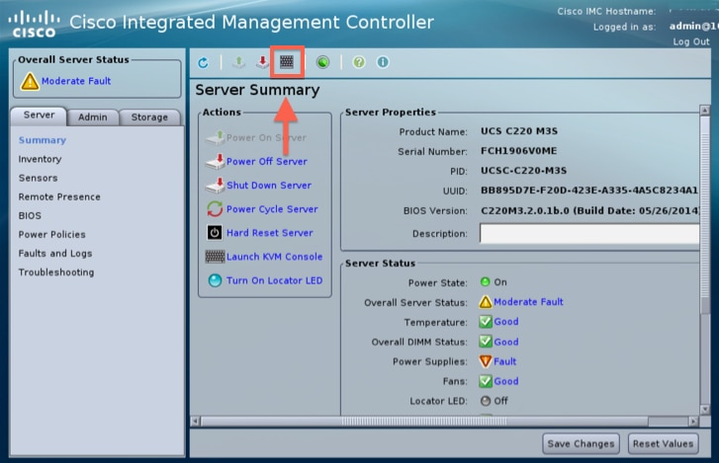Click the Overall Server Status warning triangle icon

pyautogui.click(x=30, y=81)
